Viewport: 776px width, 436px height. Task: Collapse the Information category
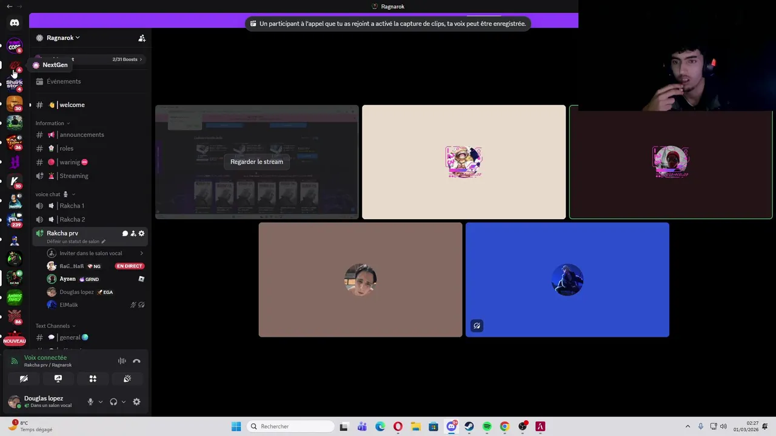point(52,123)
